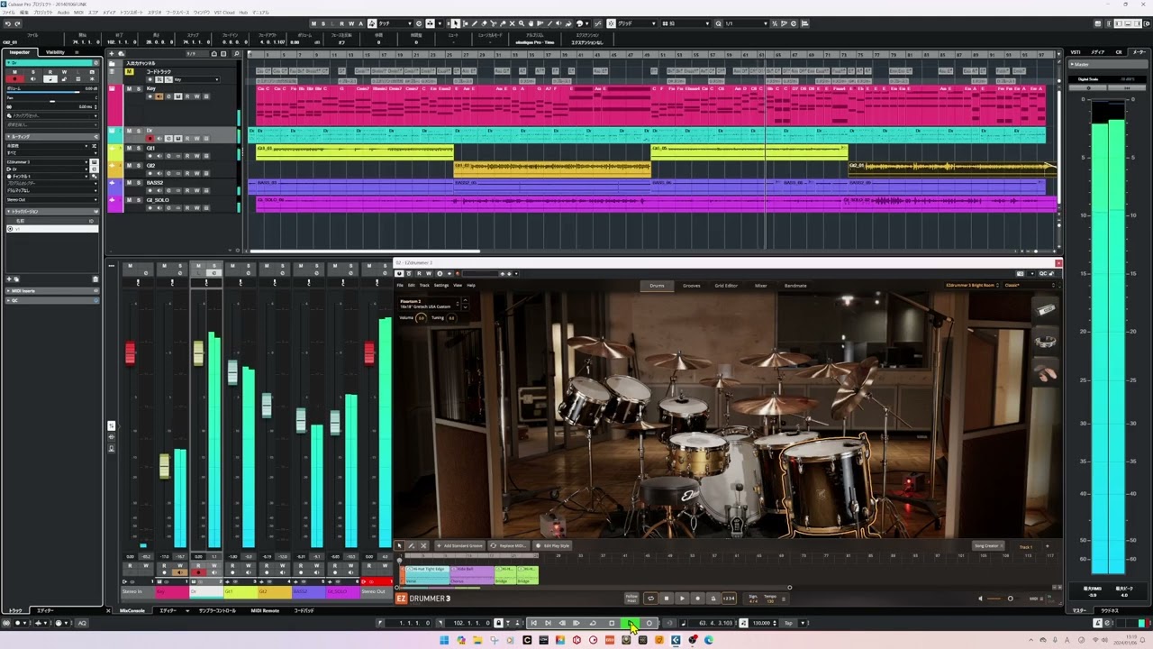Click EZdrummer Follow Host button
Image resolution: width=1153 pixels, height=649 pixels.
631,599
